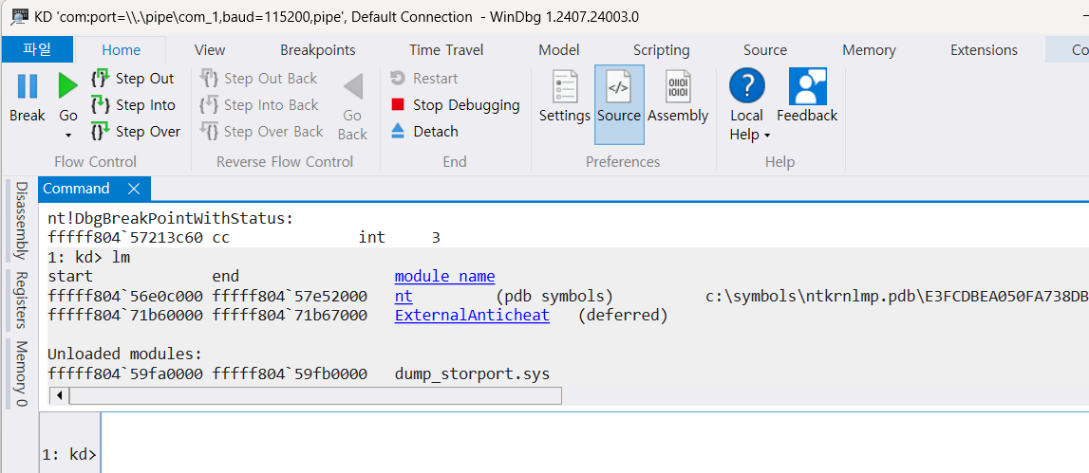
Task: Click the Break pause icon
Action: click(x=28, y=86)
